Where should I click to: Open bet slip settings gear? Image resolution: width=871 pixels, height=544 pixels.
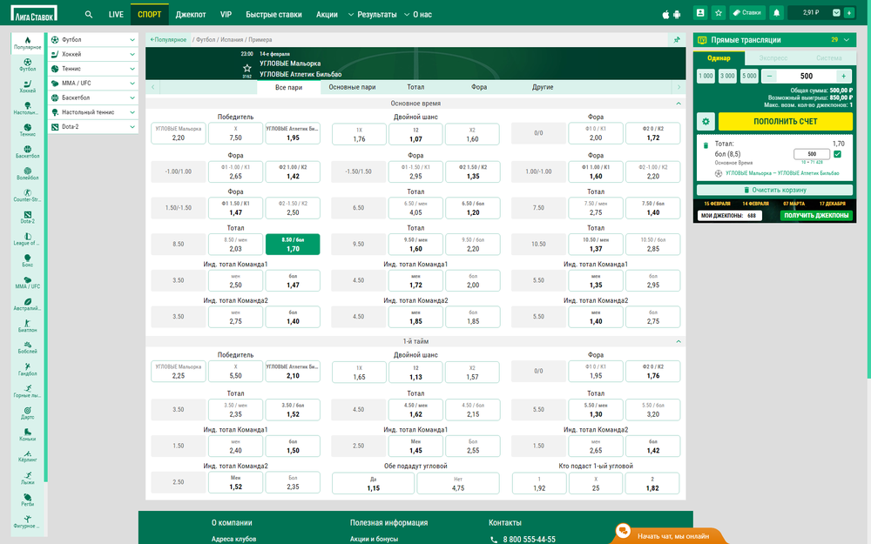click(x=706, y=122)
